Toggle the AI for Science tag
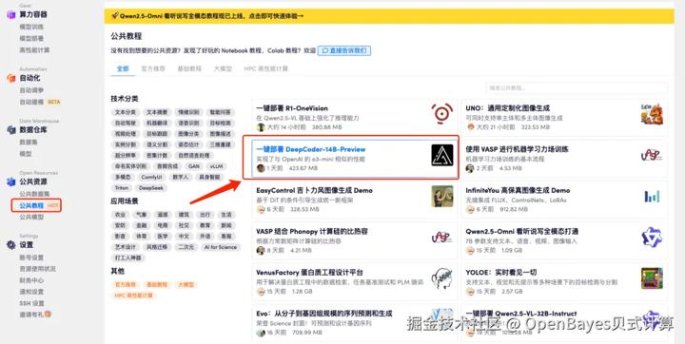The height and width of the screenshot is (344, 685). [220, 247]
